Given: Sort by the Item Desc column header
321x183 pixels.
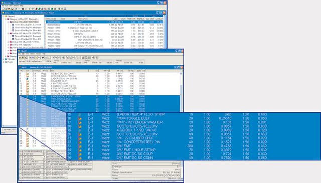Looking at the screenshot, I should click(x=83, y=19).
